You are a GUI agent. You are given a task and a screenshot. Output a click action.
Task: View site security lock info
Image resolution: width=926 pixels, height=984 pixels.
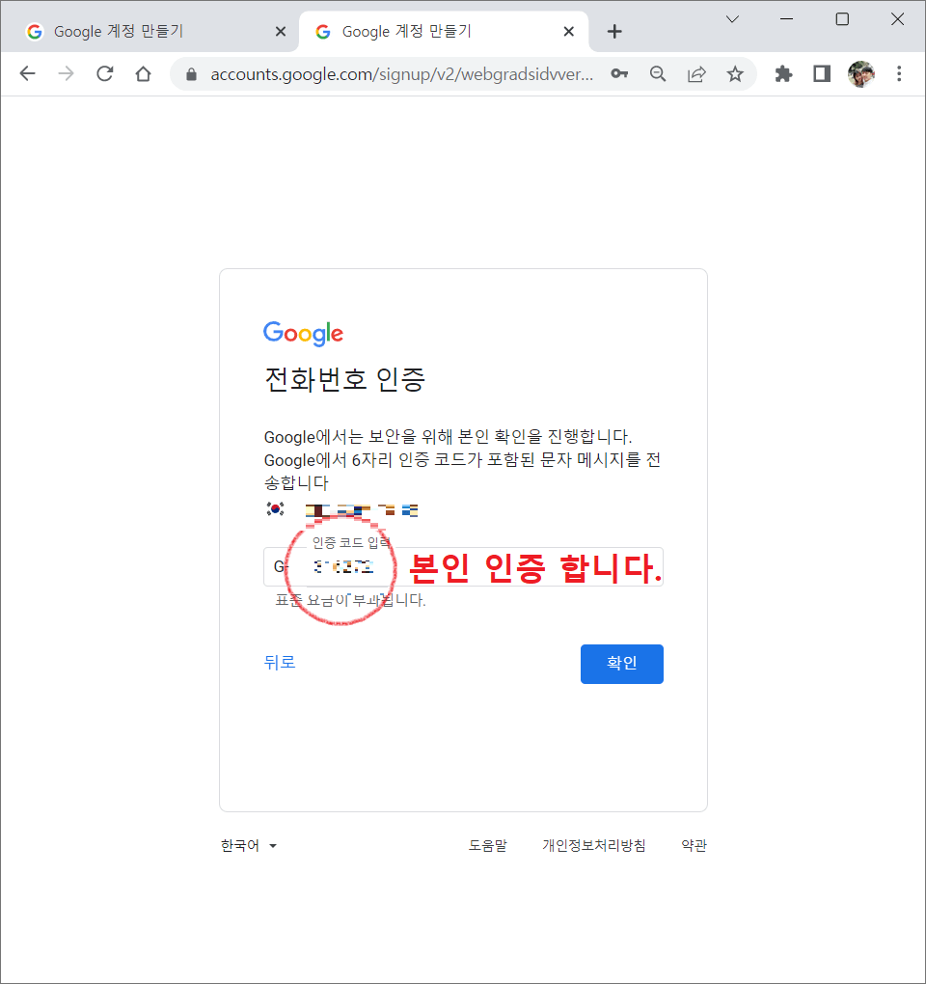click(191, 74)
